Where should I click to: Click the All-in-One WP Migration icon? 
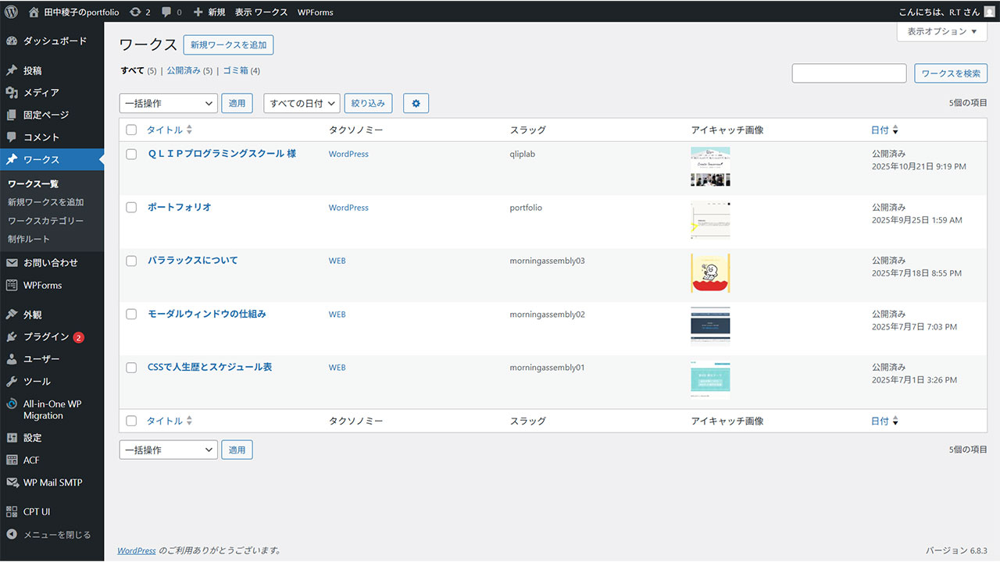point(12,404)
